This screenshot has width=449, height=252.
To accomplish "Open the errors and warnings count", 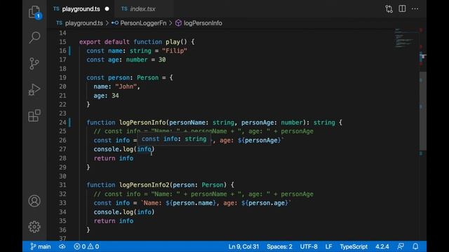I will point(86,246).
